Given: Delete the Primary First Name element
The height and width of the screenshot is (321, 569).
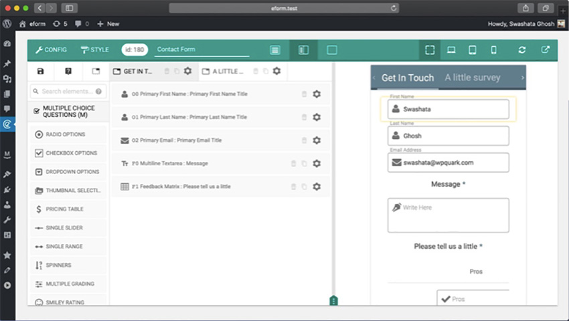Looking at the screenshot, I should click(304, 94).
